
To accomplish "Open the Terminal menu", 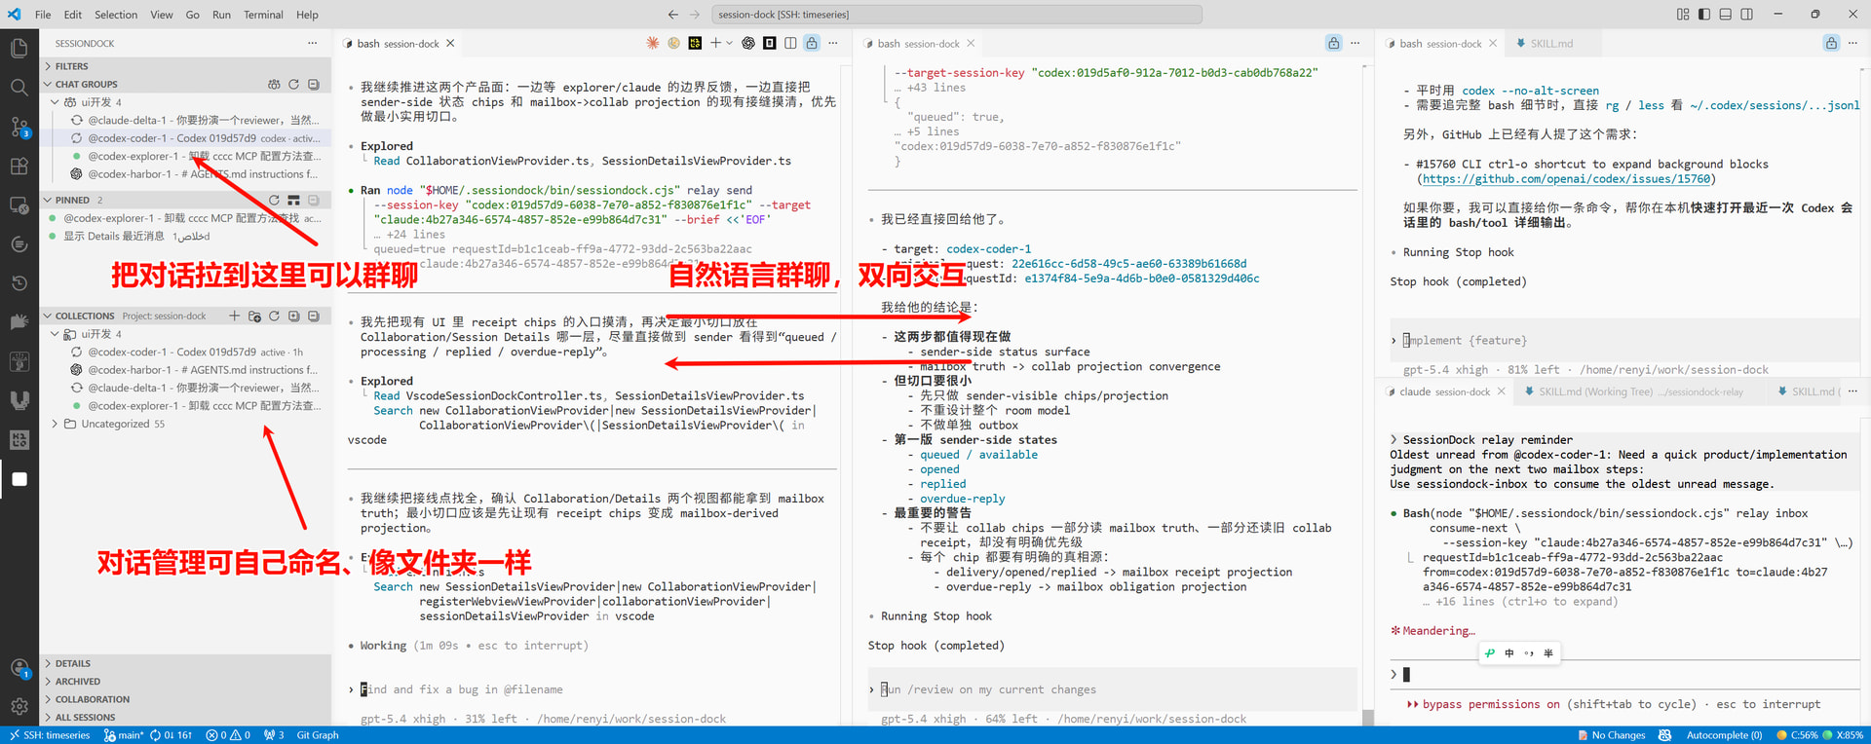I will pos(263,15).
